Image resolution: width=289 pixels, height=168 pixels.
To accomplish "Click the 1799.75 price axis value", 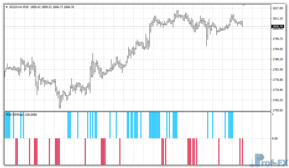I will pos(277,39).
